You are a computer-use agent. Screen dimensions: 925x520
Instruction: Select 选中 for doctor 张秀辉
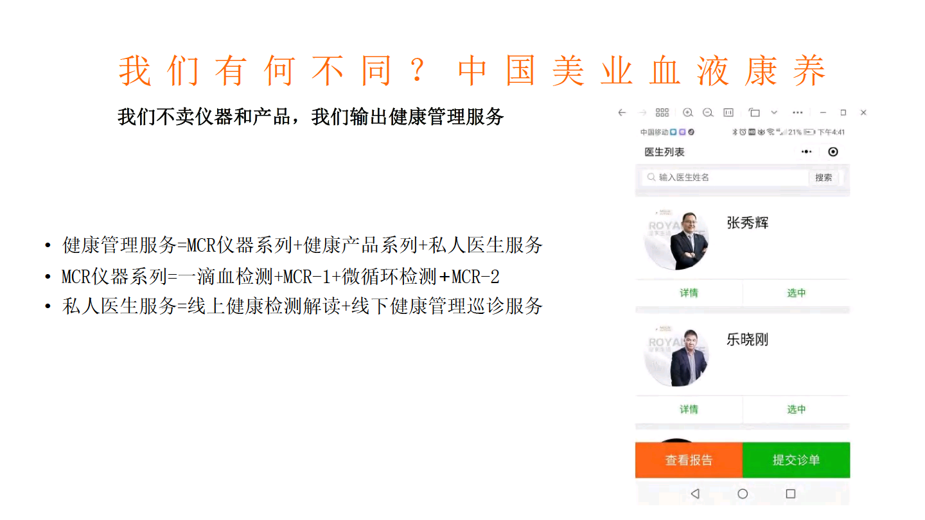tap(797, 293)
